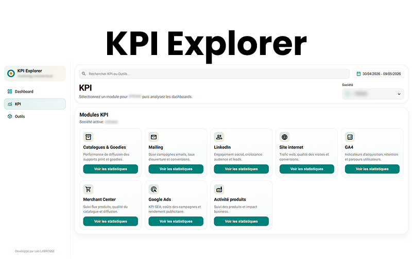Viewport: 412px width, 274px height.
Task: Click the Site internet card title
Action: coord(291,148)
